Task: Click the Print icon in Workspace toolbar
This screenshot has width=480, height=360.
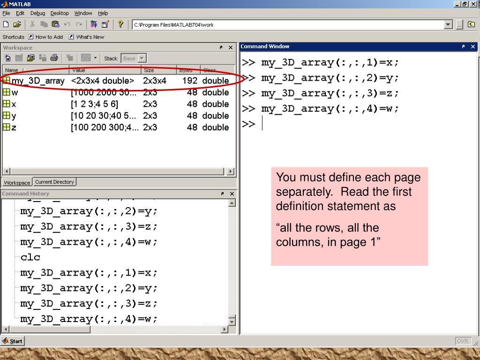Action: pos(54,58)
